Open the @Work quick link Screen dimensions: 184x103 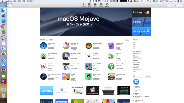(134, 71)
